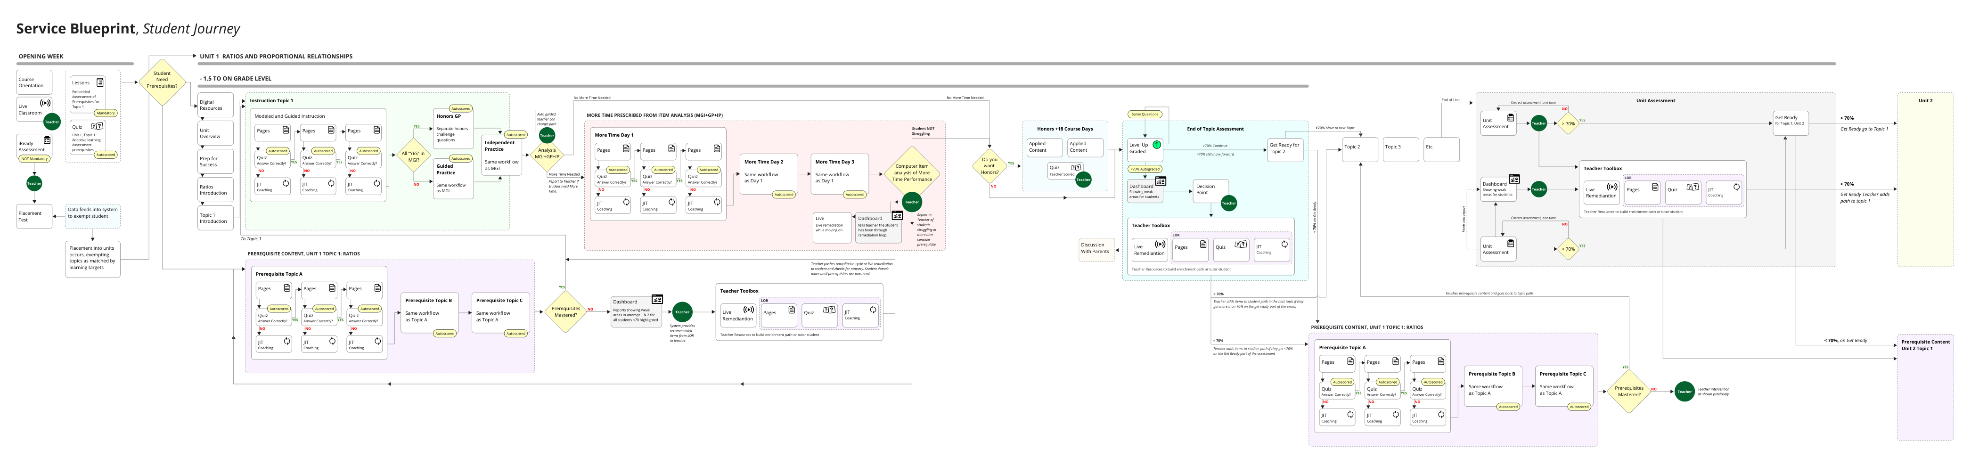Image resolution: width=1979 pixels, height=466 pixels.
Task: Click the Ratios Introduction box
Action: (215, 189)
